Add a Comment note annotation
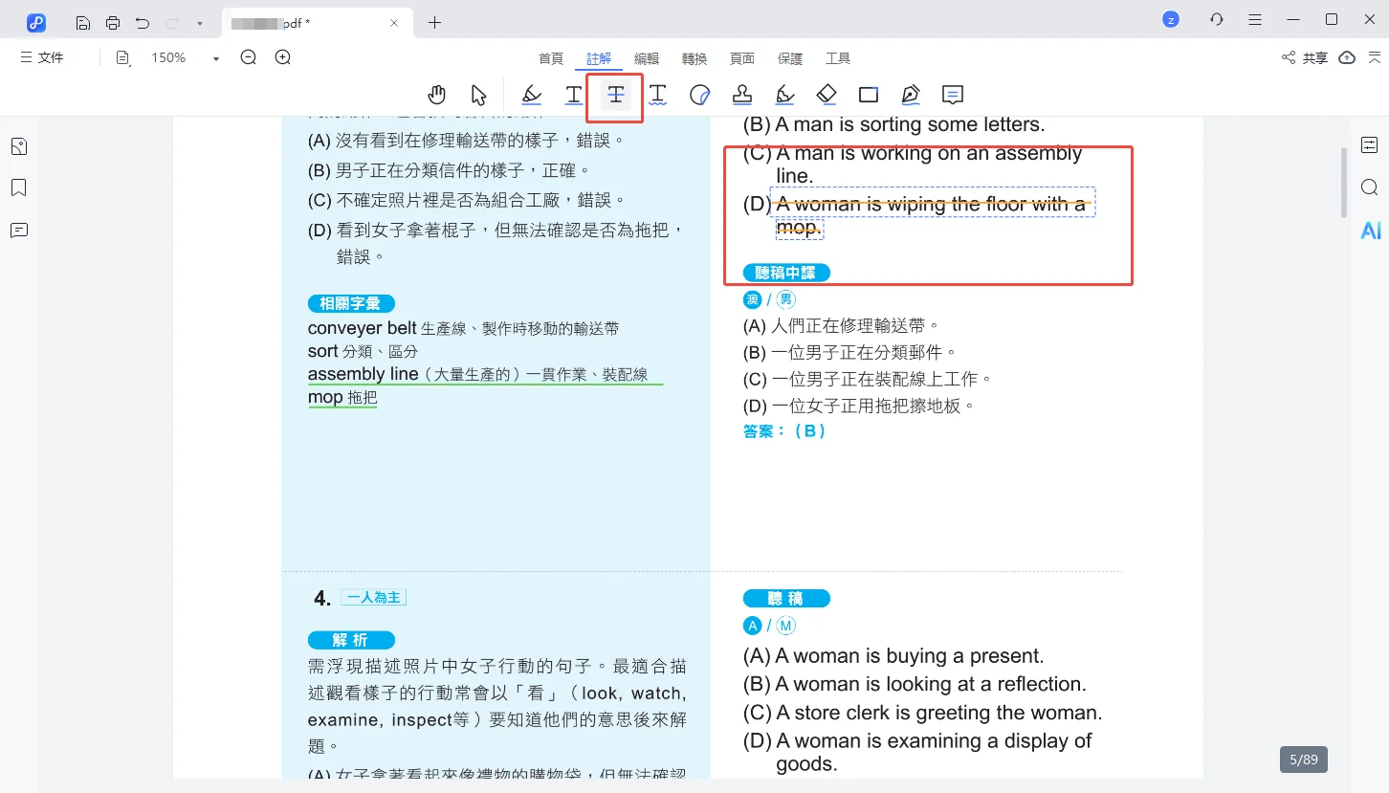 (952, 95)
